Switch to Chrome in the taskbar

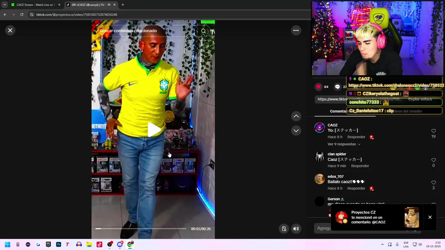click(x=130, y=244)
